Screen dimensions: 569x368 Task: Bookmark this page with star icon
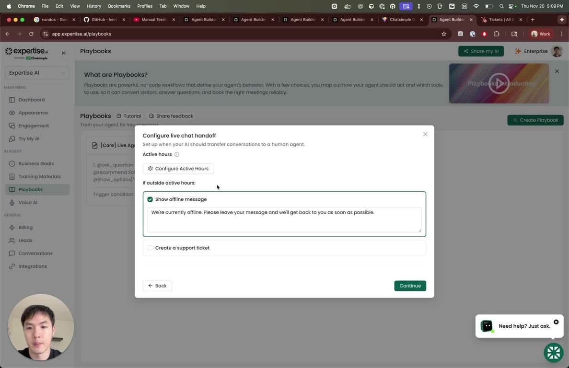pos(443,34)
